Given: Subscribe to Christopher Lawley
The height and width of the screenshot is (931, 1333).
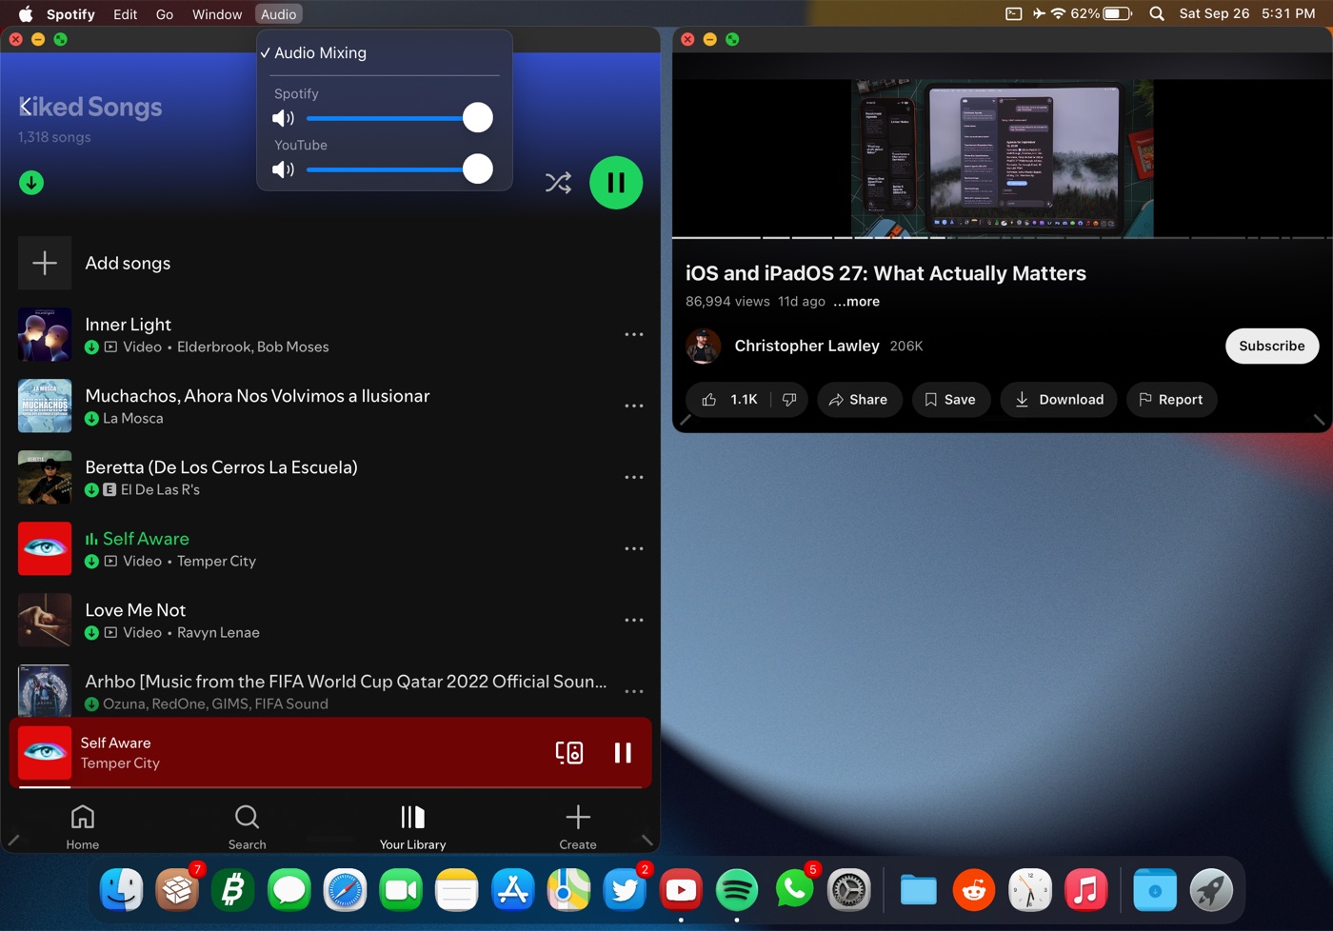Looking at the screenshot, I should [x=1271, y=346].
